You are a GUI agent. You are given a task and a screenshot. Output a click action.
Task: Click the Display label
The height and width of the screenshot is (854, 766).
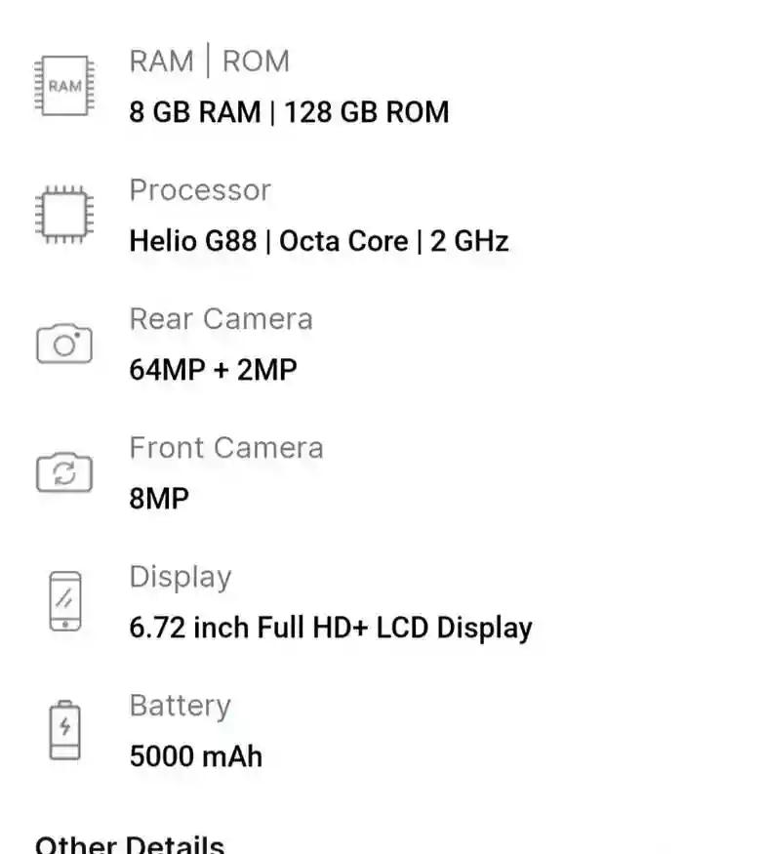point(181,578)
